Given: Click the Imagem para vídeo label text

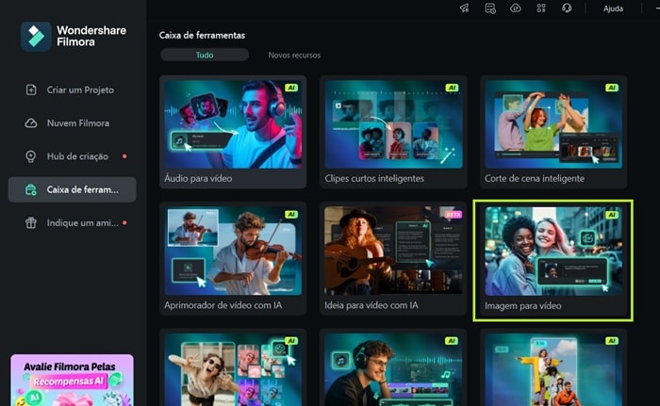Looking at the screenshot, I should (x=522, y=306).
